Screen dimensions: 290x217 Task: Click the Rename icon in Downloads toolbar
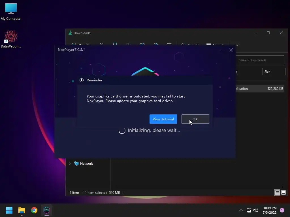[x=142, y=44]
